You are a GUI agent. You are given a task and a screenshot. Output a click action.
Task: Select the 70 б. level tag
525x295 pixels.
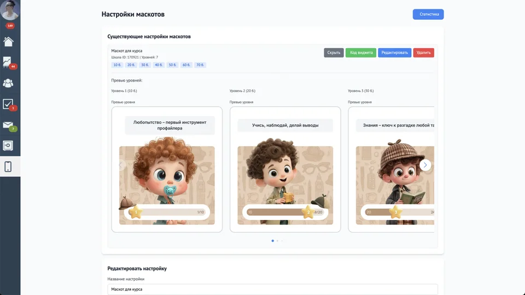tap(200, 65)
